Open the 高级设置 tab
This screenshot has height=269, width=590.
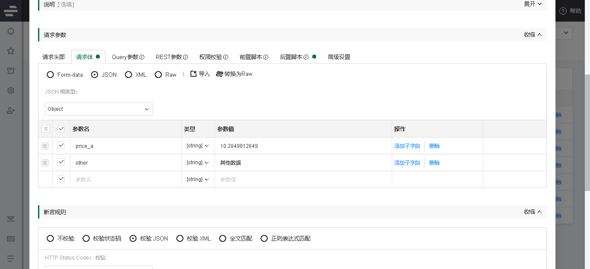pyautogui.click(x=339, y=57)
